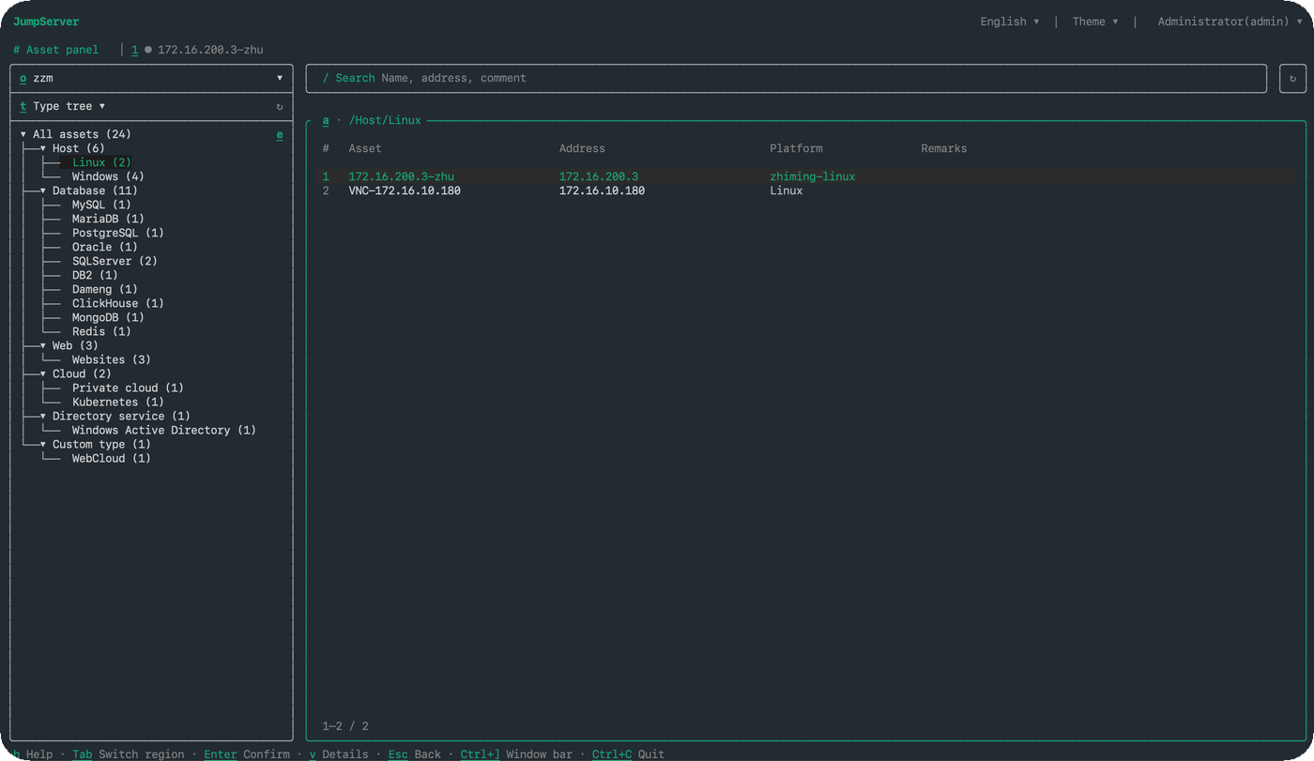This screenshot has width=1314, height=761.
Task: Select PostgreSQL (1) in the tree
Action: (118, 234)
